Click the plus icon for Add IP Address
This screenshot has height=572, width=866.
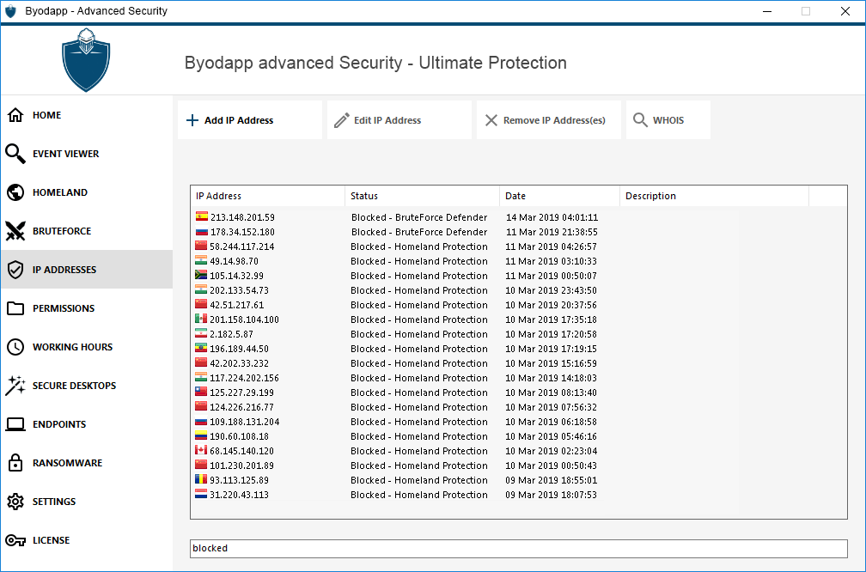(192, 120)
